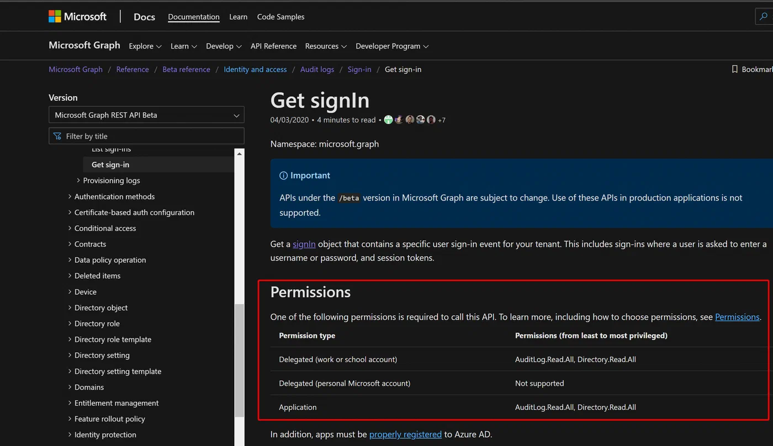Click the Filter by title input field
Screen dimensions: 773x446
click(x=146, y=136)
